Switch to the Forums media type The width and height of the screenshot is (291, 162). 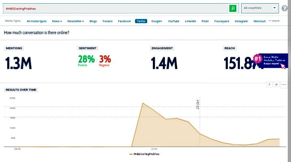pyautogui.click(x=107, y=21)
